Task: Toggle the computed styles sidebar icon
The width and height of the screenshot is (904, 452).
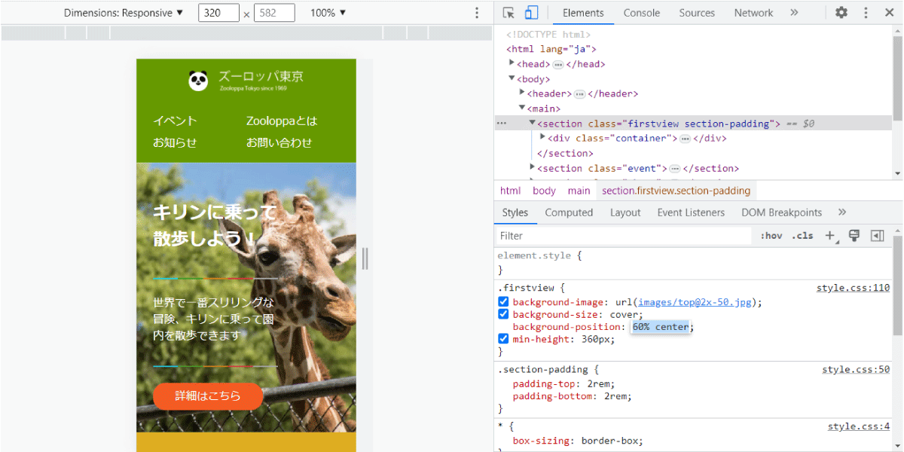Action: 877,236
